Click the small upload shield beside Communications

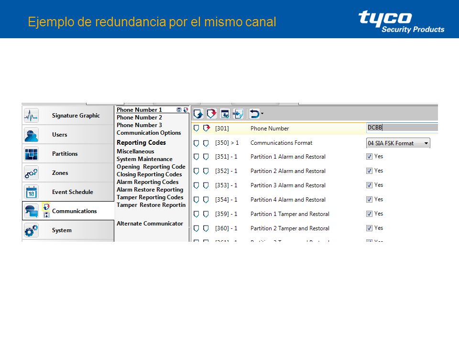(x=46, y=207)
